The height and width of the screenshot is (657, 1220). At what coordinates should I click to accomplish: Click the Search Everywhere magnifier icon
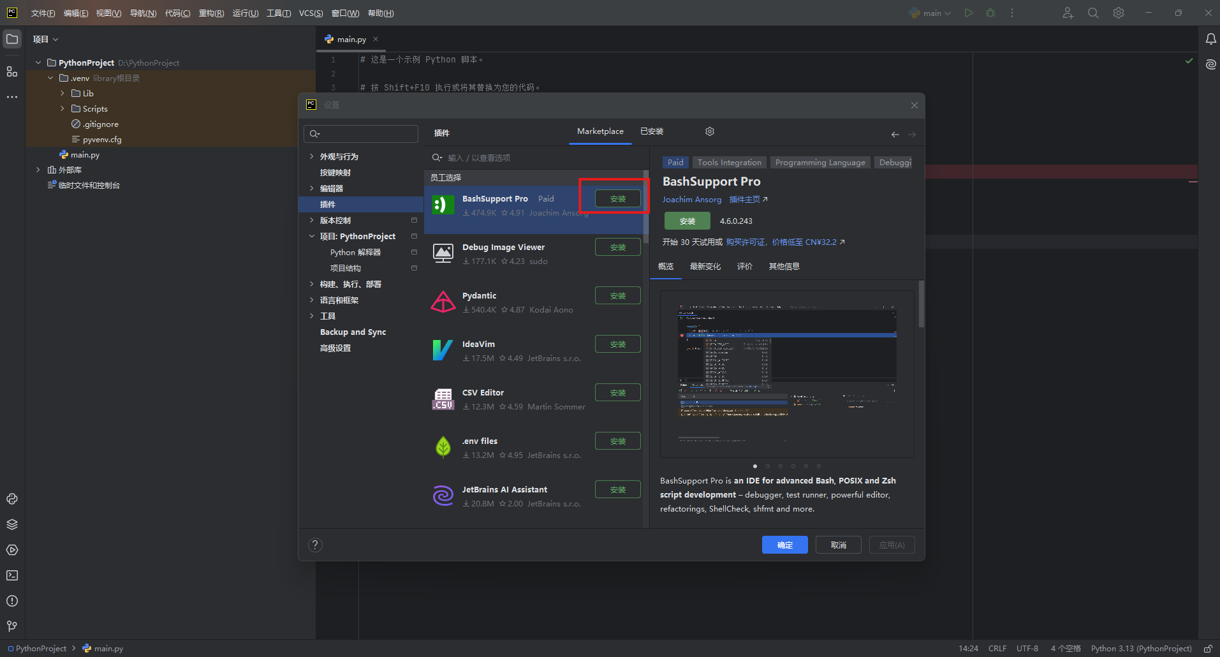[x=1093, y=13]
